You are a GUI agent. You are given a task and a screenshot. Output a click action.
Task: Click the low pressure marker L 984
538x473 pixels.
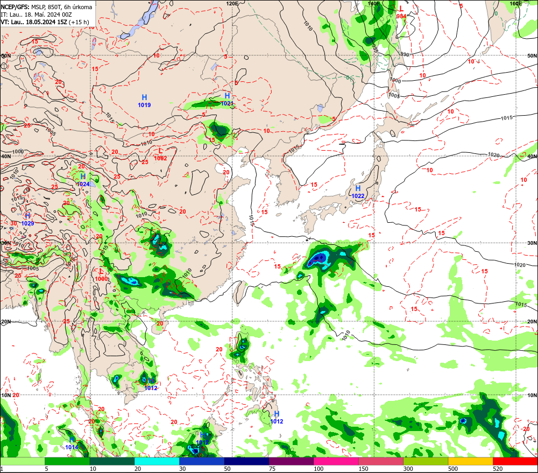pyautogui.click(x=401, y=12)
